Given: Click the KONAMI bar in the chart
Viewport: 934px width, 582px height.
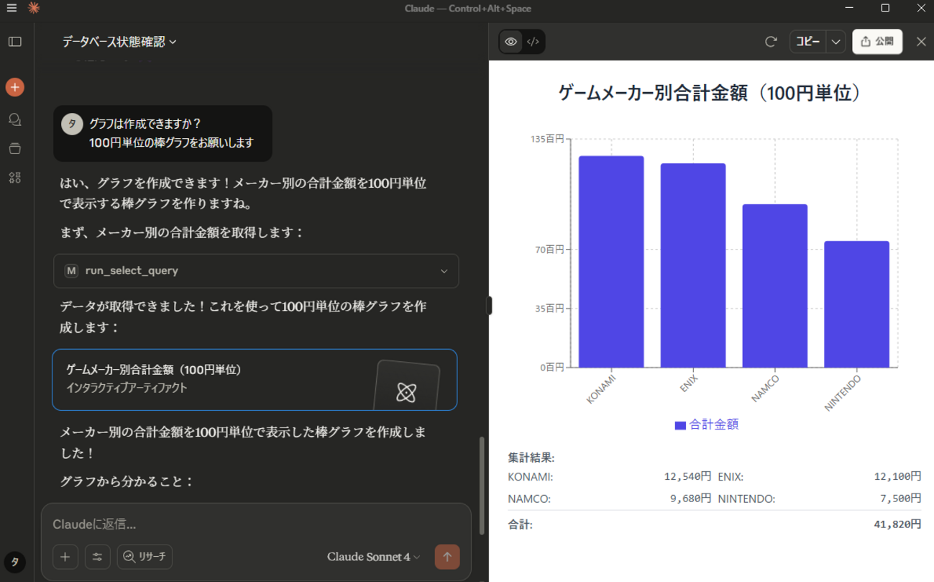Looking at the screenshot, I should click(611, 262).
